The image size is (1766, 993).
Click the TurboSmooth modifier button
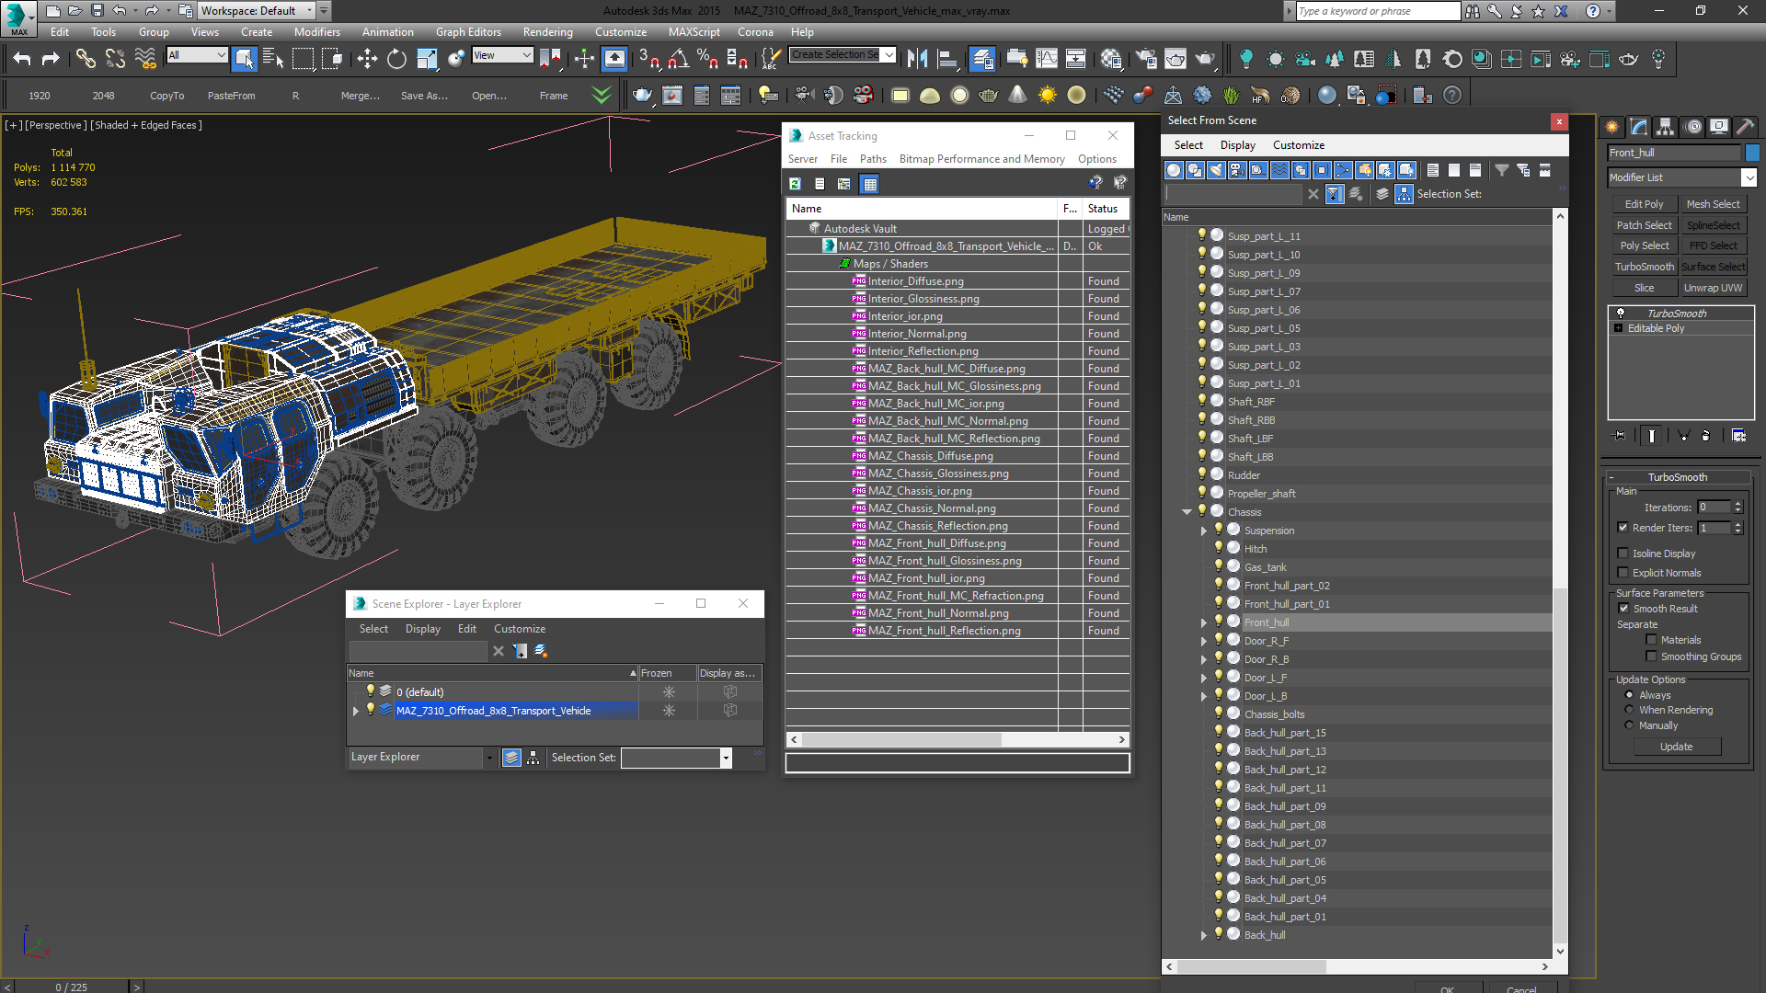1644,267
